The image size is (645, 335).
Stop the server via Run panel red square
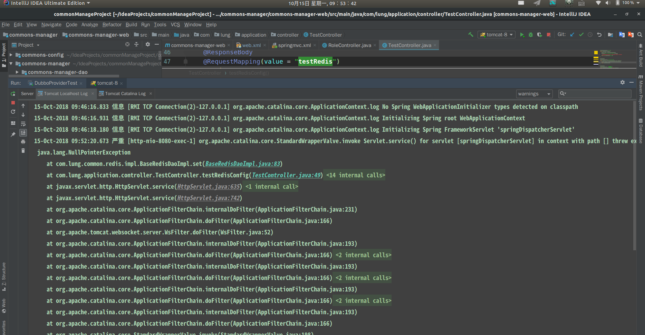[13, 103]
